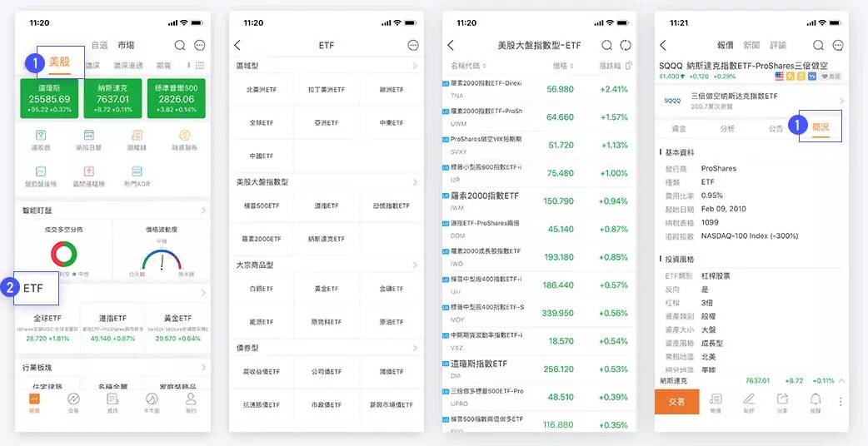Switch to the 期貨 tab
The image size is (868, 446).
click(x=164, y=65)
